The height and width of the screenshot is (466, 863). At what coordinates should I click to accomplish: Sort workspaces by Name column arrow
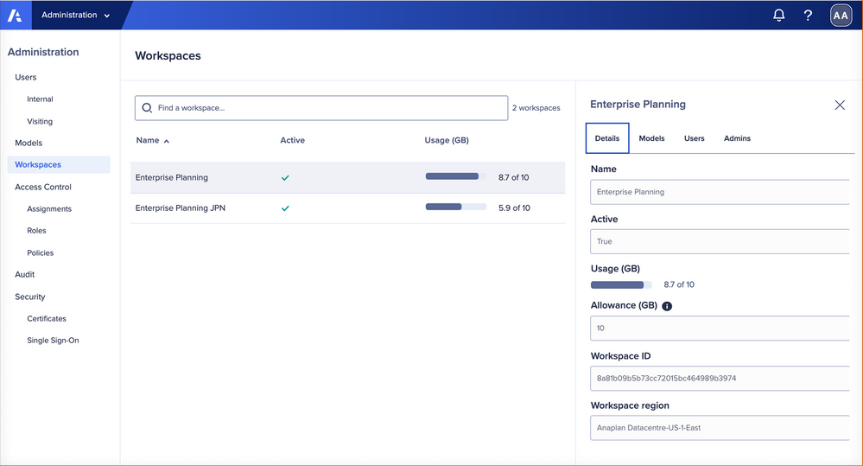click(x=167, y=141)
